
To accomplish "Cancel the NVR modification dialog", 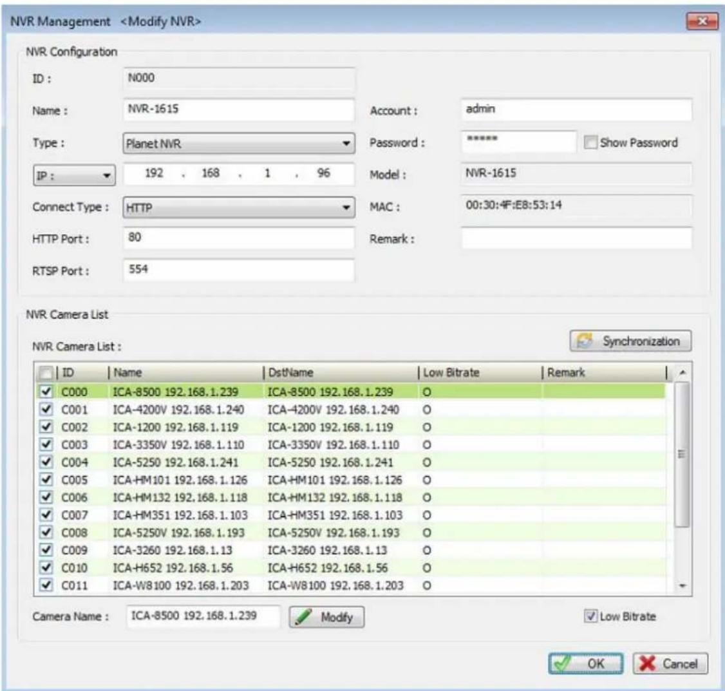I will coord(670,664).
